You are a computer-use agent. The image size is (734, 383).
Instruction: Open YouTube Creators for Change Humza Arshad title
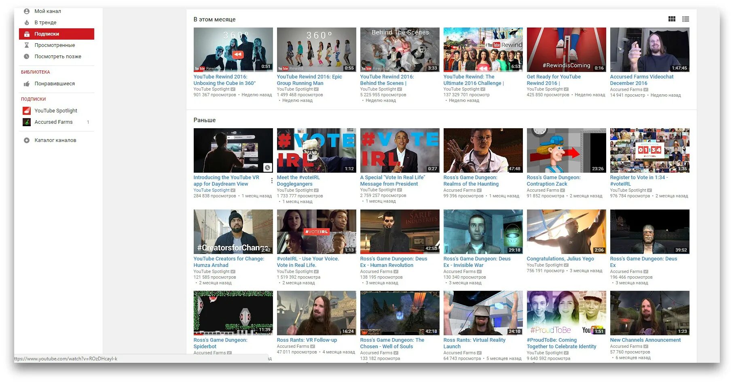(228, 262)
